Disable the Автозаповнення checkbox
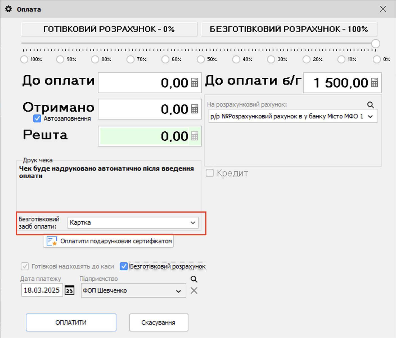 point(37,119)
